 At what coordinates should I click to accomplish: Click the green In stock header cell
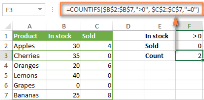point(64,36)
